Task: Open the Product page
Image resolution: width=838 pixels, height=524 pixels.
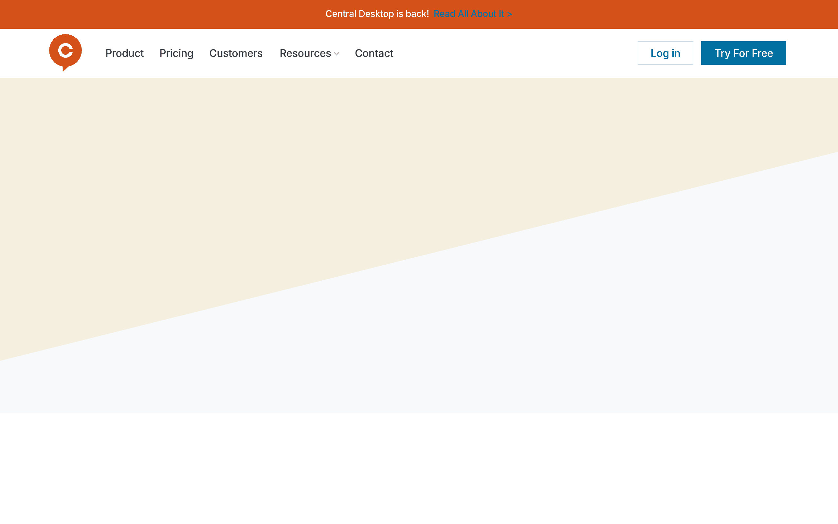Action: (x=124, y=53)
